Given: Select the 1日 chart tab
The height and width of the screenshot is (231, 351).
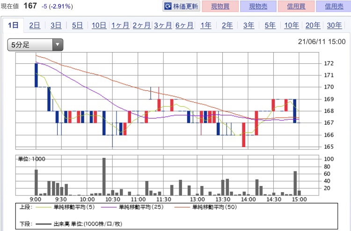Looking at the screenshot, I should [x=13, y=25].
